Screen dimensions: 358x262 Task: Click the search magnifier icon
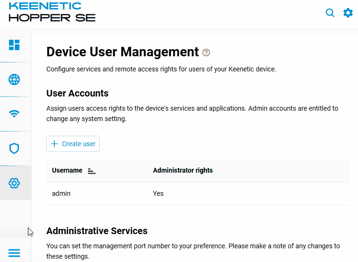click(x=330, y=13)
